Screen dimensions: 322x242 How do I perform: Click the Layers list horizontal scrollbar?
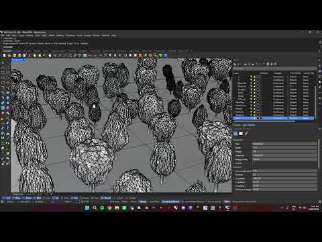264,121
